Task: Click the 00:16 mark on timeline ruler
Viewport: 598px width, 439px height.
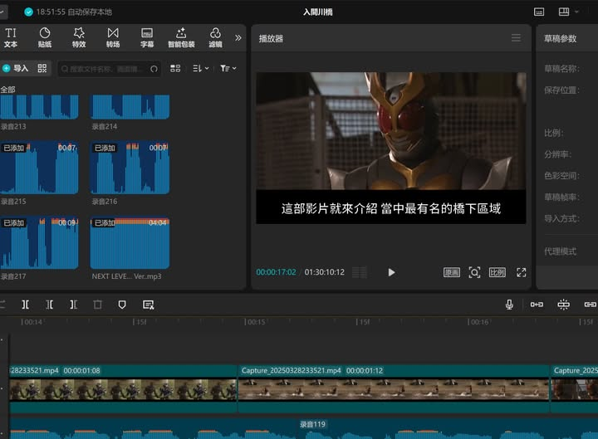Action: point(478,322)
